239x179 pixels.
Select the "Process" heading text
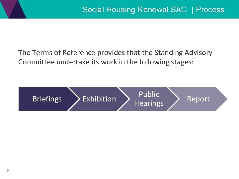(x=210, y=10)
